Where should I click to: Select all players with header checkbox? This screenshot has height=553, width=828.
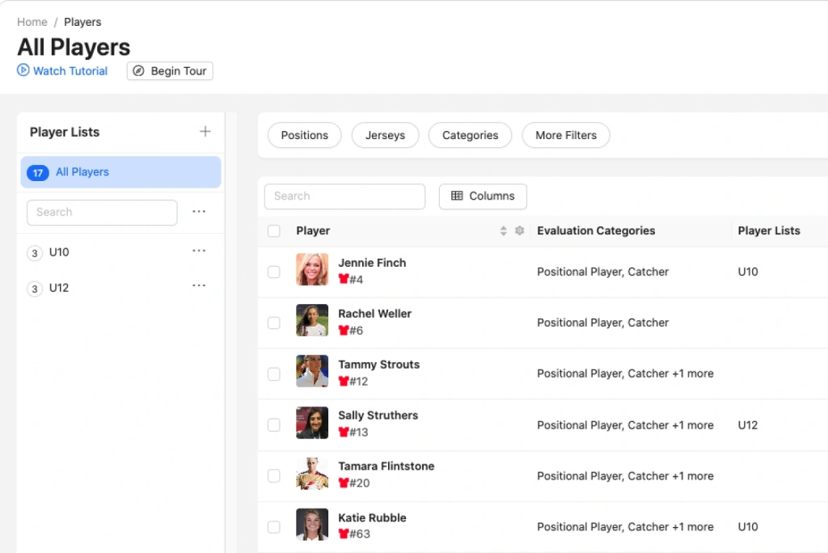pos(274,231)
